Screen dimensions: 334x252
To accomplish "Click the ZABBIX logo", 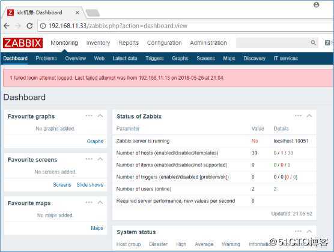I will (x=23, y=43).
